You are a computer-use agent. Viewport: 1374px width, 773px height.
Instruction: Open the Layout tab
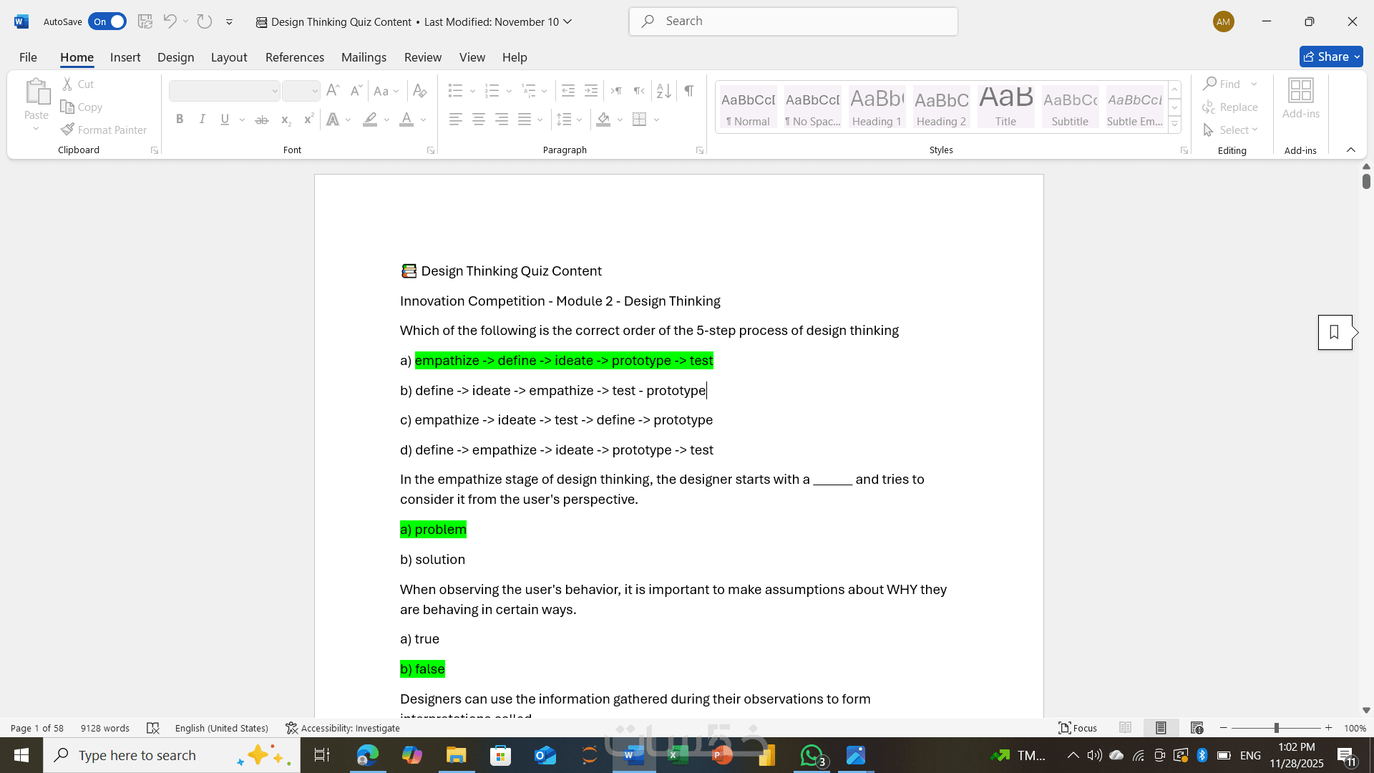coord(229,57)
